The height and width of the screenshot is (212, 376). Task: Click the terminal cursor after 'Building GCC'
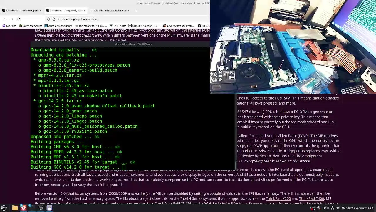coord(124,167)
